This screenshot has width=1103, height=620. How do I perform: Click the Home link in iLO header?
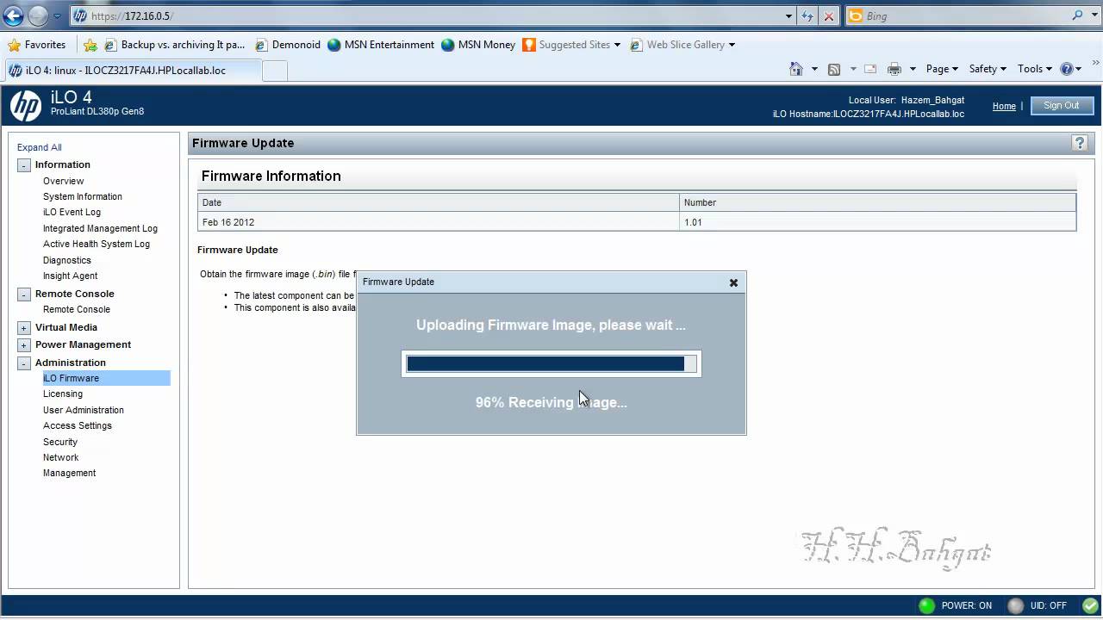(x=1004, y=106)
